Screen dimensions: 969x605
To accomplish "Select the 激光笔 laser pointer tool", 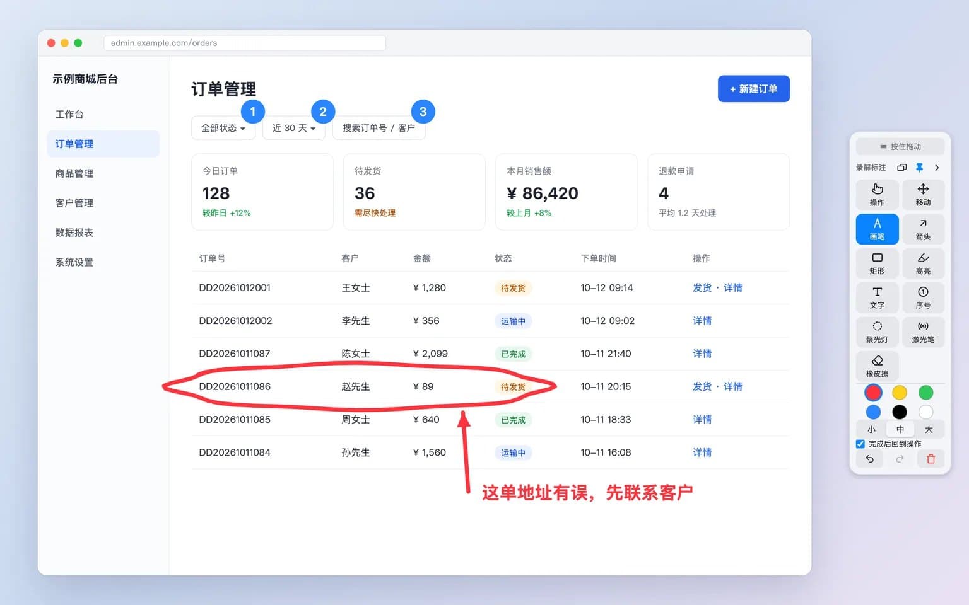I will 923,331.
